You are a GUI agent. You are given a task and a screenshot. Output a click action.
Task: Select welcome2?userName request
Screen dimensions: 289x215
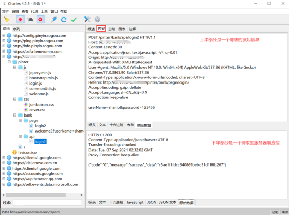click(59, 131)
